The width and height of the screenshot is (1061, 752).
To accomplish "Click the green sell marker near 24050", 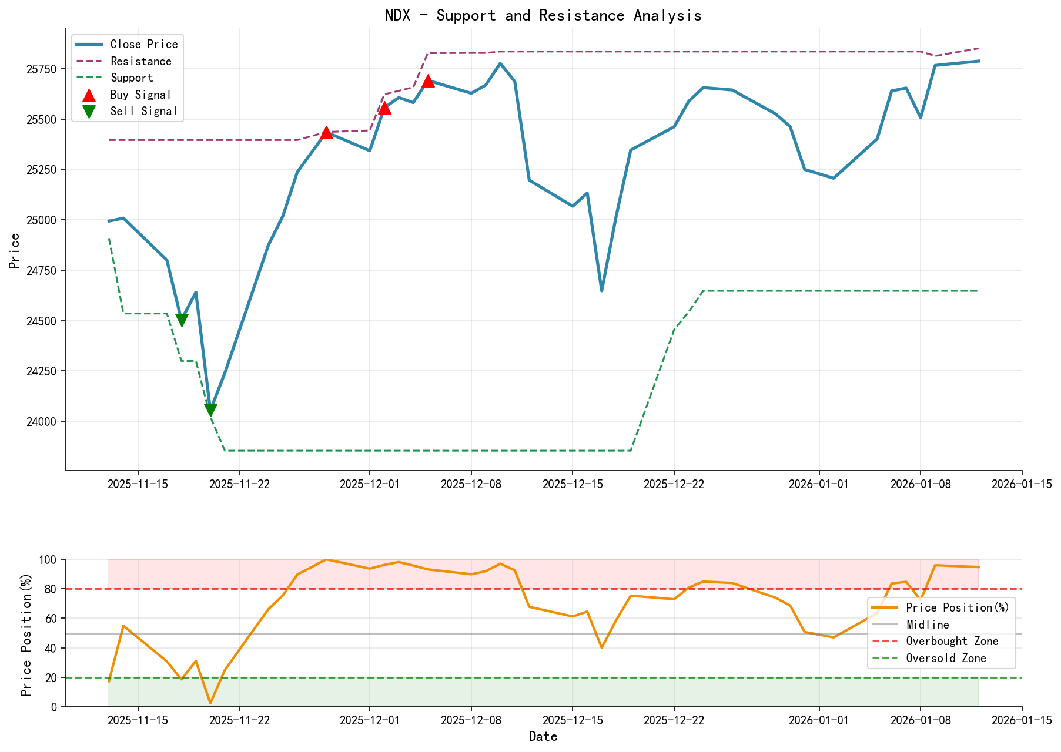I will pyautogui.click(x=210, y=409).
